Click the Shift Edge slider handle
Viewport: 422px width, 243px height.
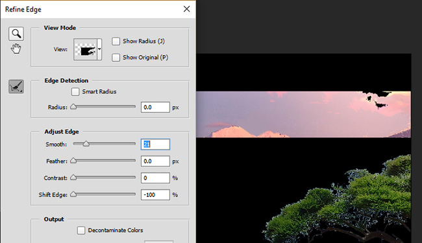[x=73, y=194]
